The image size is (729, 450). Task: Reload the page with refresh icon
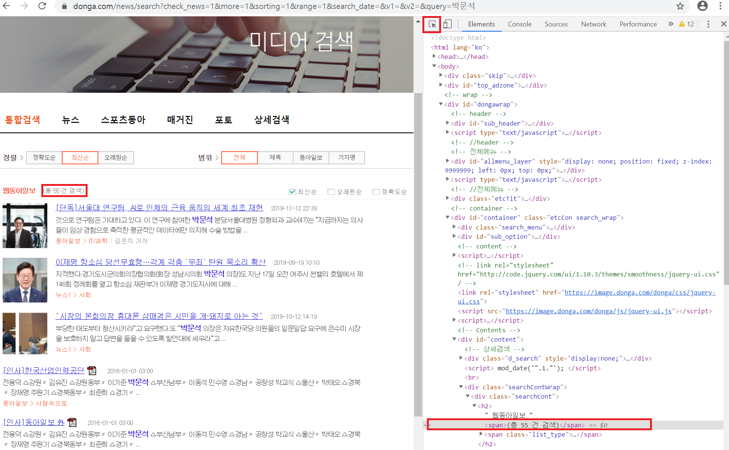tap(42, 6)
